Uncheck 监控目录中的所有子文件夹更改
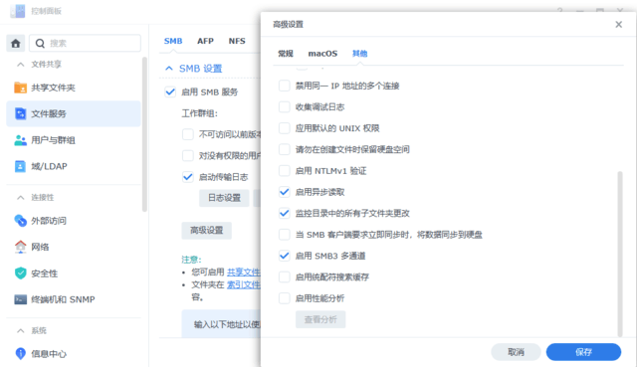637x367 pixels. pos(285,213)
